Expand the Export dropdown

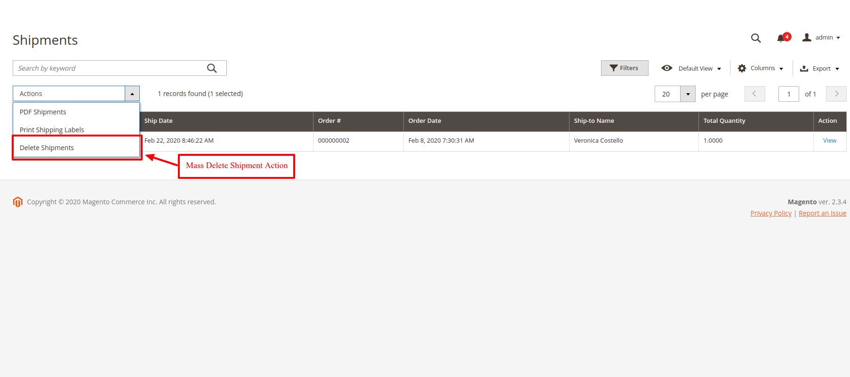[x=820, y=69]
